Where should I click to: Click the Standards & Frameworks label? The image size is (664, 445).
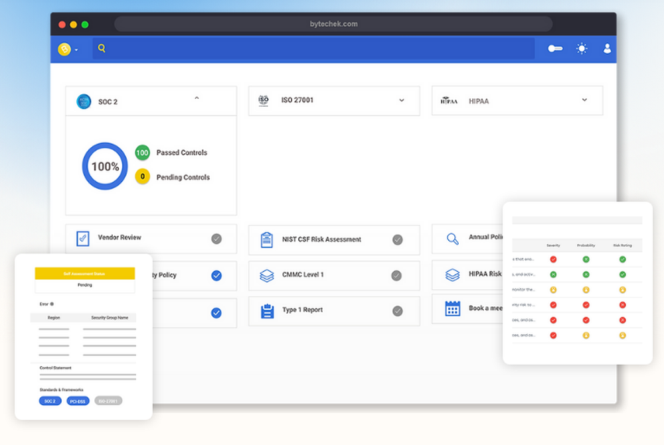pyautogui.click(x=61, y=390)
